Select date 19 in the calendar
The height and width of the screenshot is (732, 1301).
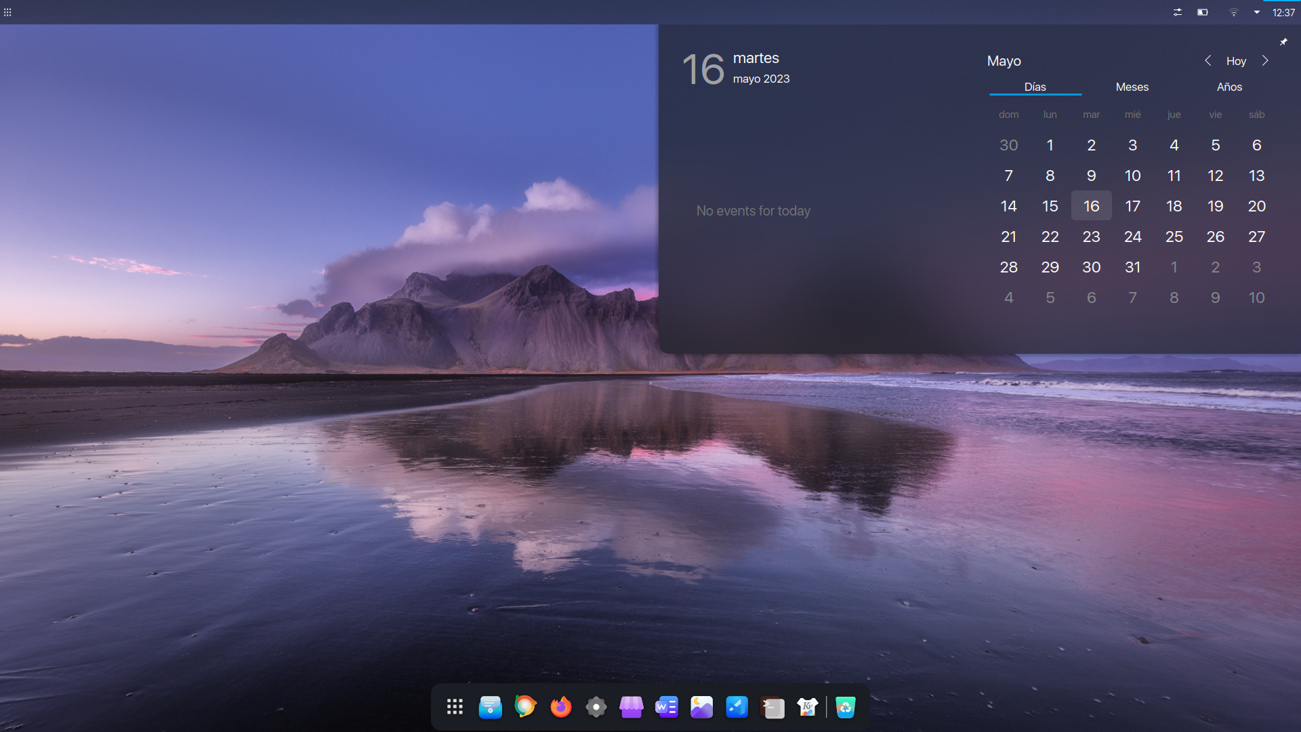tap(1215, 206)
